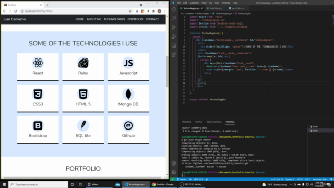Click the CSS3 shield icon

coord(38,94)
